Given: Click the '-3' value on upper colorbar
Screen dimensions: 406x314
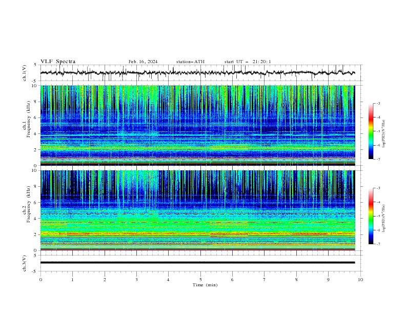Looking at the screenshot, I should (x=378, y=103).
